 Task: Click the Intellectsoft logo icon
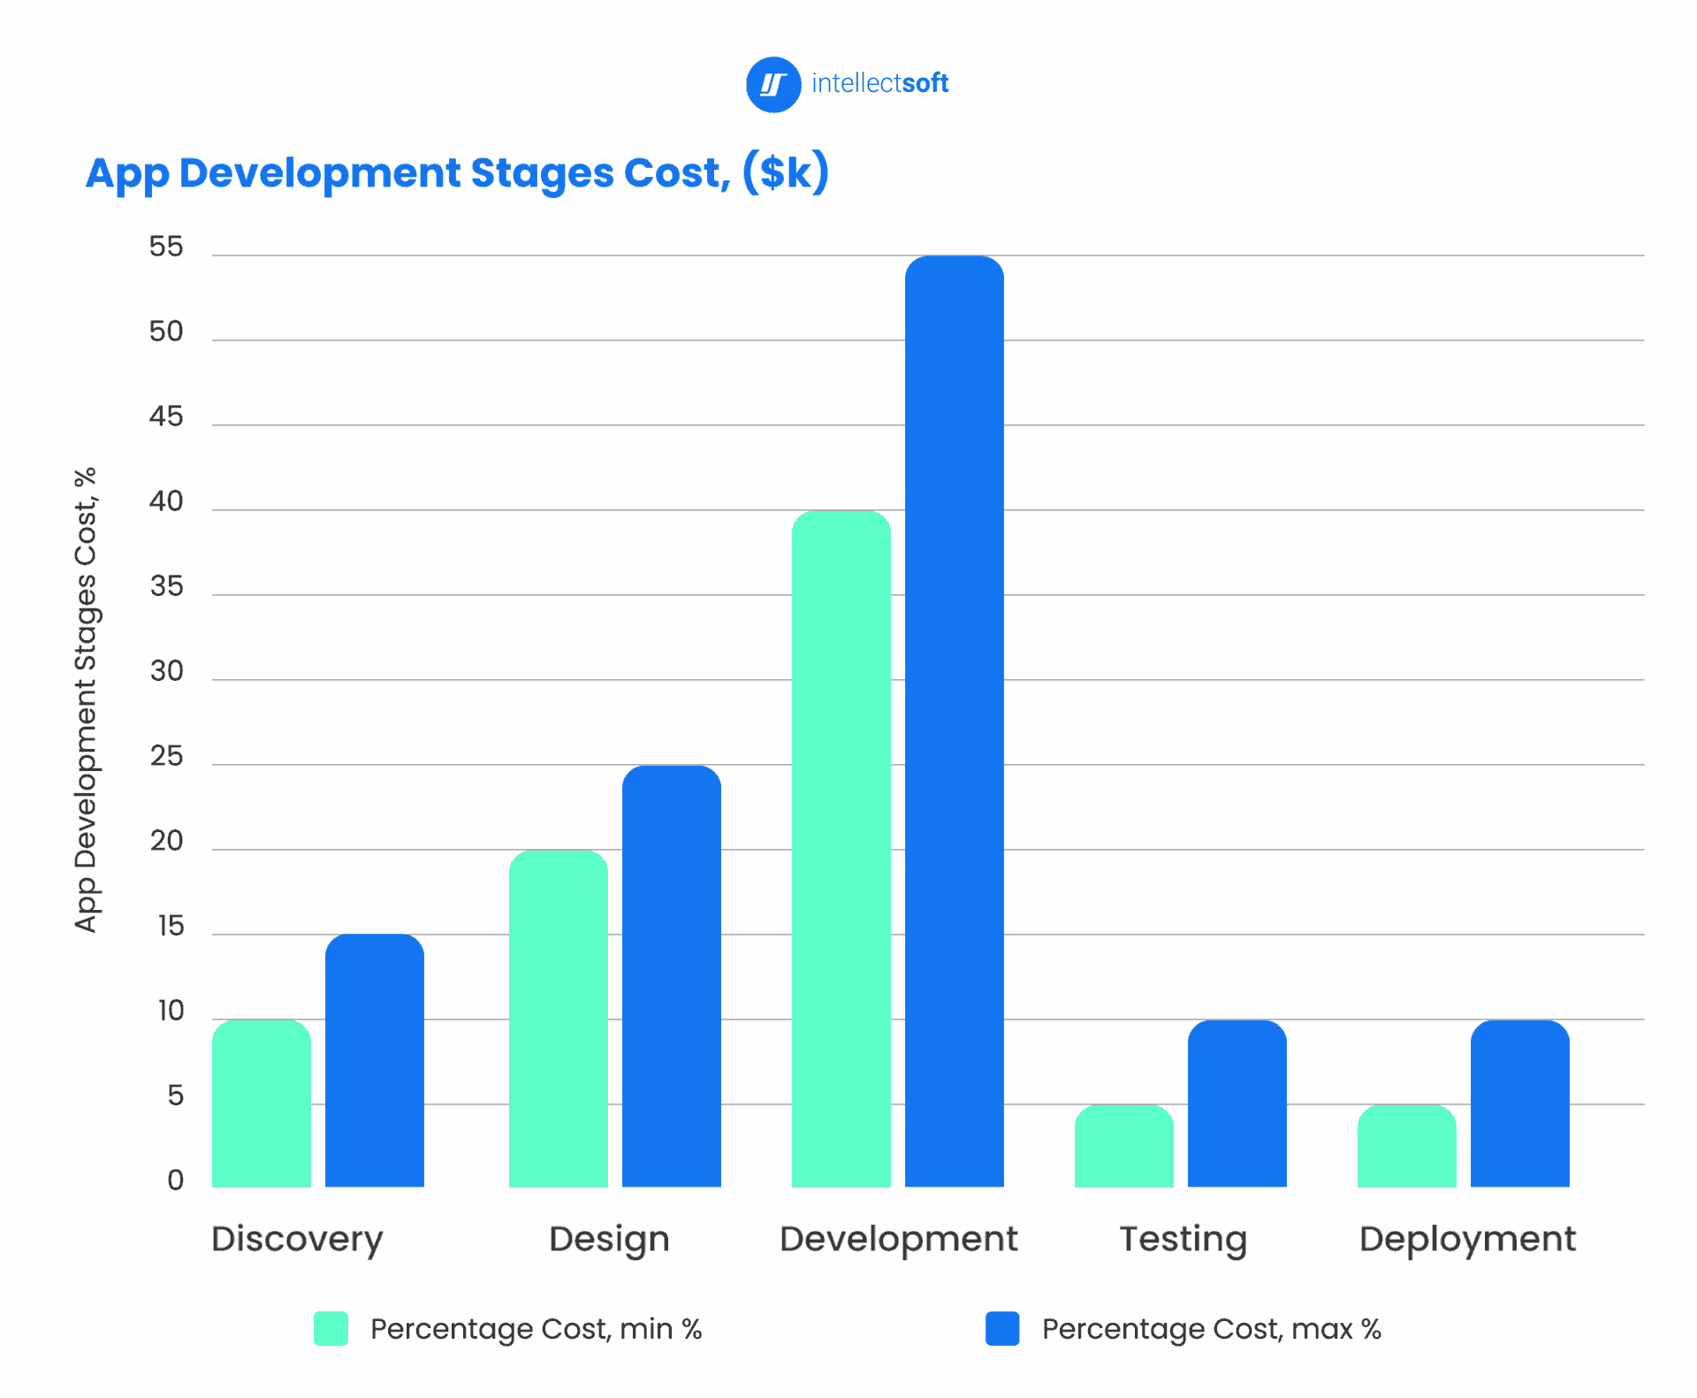(773, 84)
